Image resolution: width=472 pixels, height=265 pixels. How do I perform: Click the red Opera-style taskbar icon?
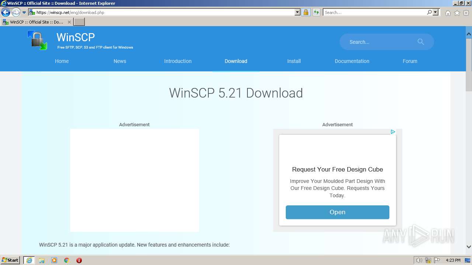pos(79,260)
